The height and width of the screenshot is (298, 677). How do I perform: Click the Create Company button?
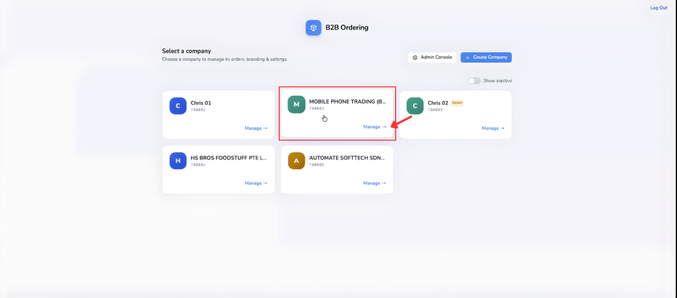coord(486,57)
